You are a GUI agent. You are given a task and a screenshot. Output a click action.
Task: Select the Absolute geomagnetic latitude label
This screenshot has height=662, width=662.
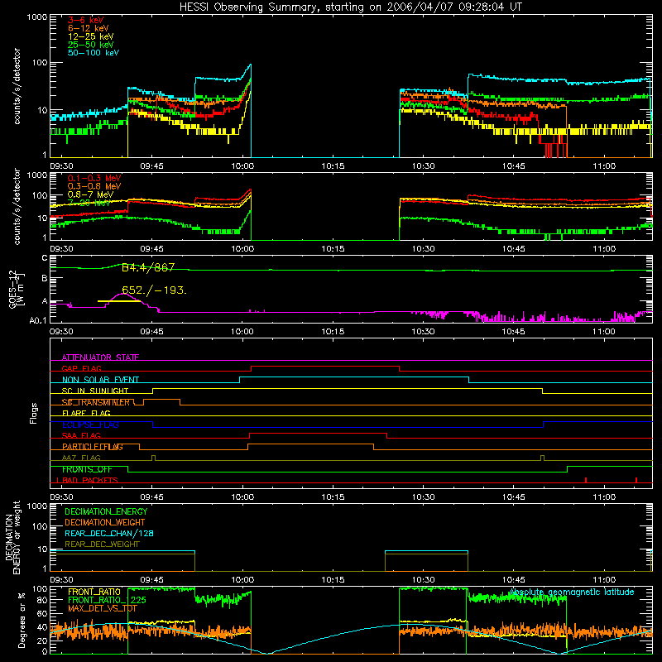pos(572,592)
